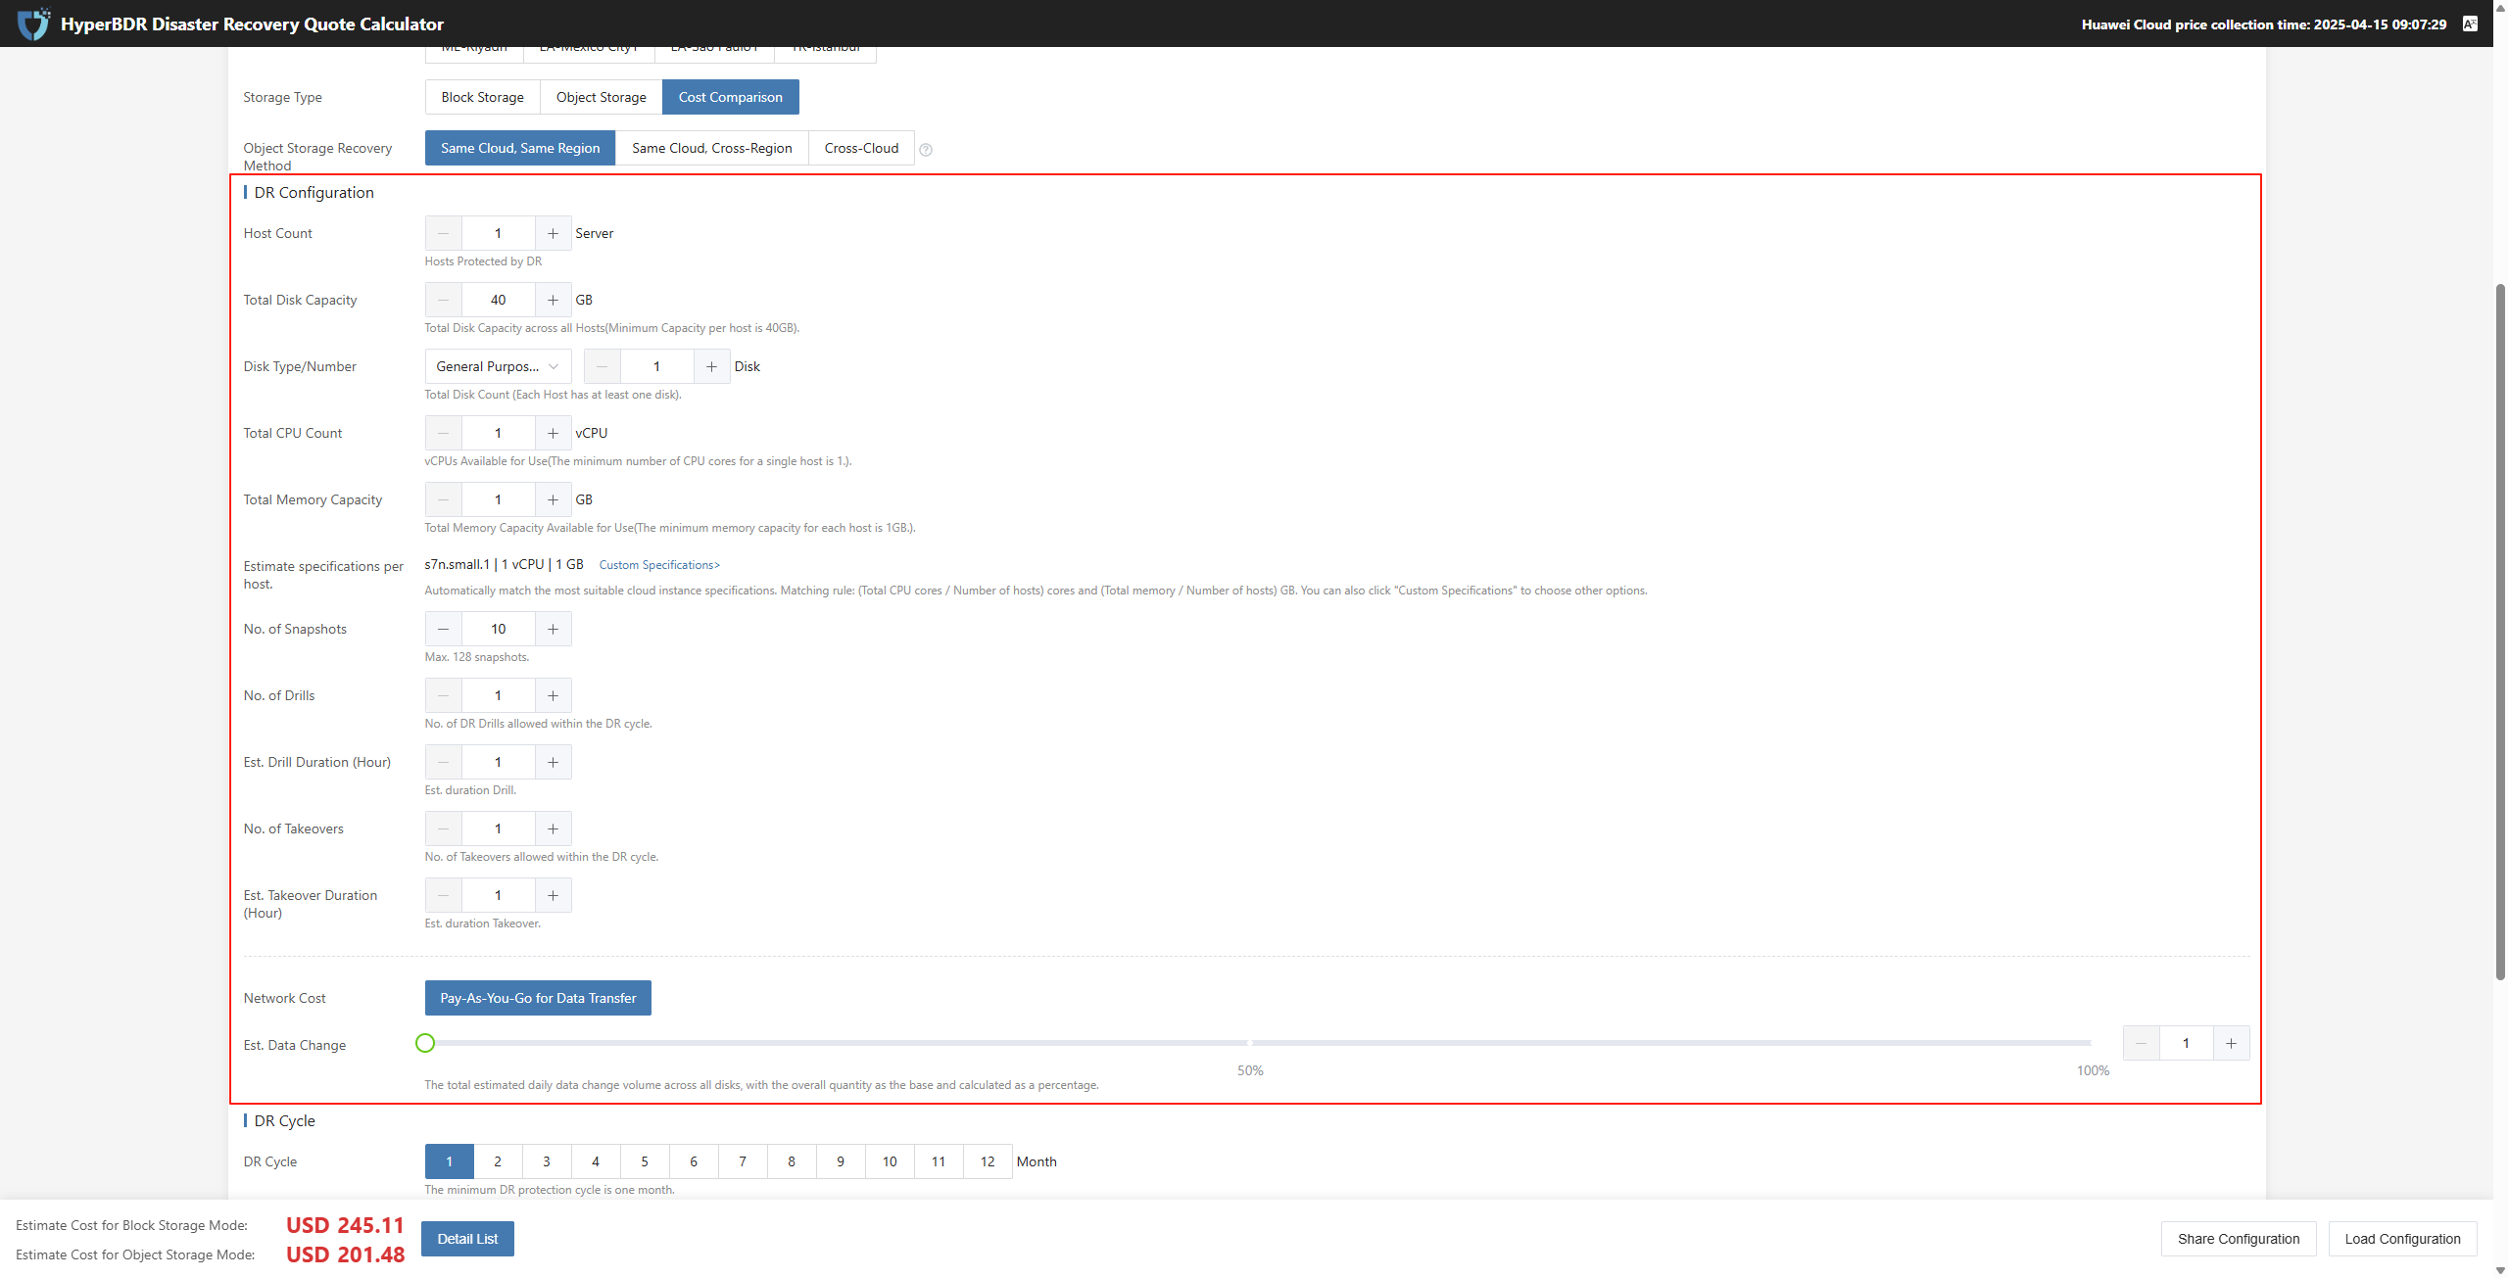
Task: Click the Host Count input field
Action: [x=498, y=233]
